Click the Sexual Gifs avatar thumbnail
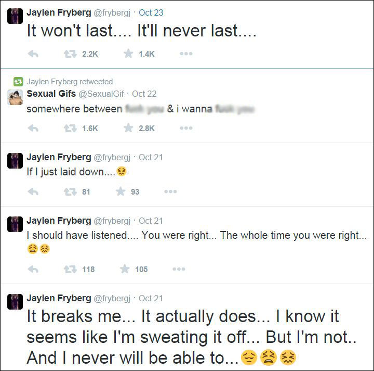 (x=15, y=97)
